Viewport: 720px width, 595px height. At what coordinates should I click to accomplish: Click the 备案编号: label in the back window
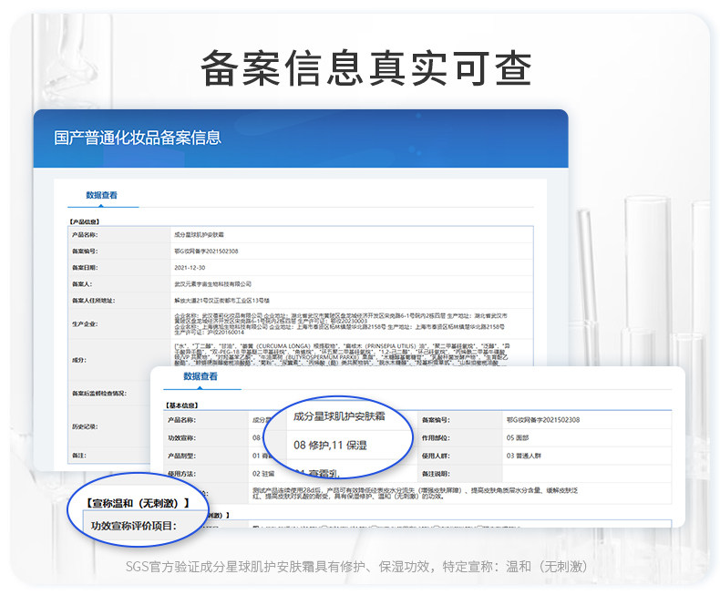coord(85,251)
